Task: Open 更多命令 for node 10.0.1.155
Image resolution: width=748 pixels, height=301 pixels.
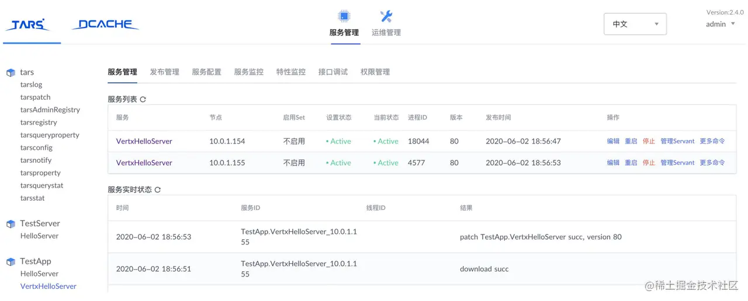Action: (712, 163)
